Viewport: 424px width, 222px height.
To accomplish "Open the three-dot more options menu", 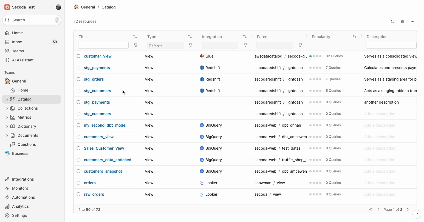I will [412, 21].
